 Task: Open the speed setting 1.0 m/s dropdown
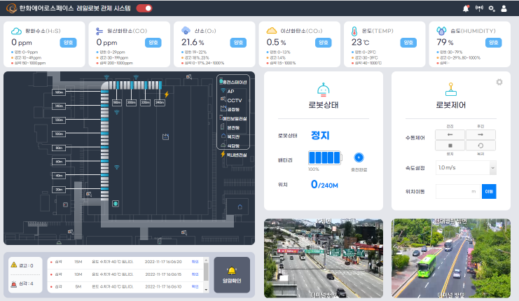pos(466,168)
